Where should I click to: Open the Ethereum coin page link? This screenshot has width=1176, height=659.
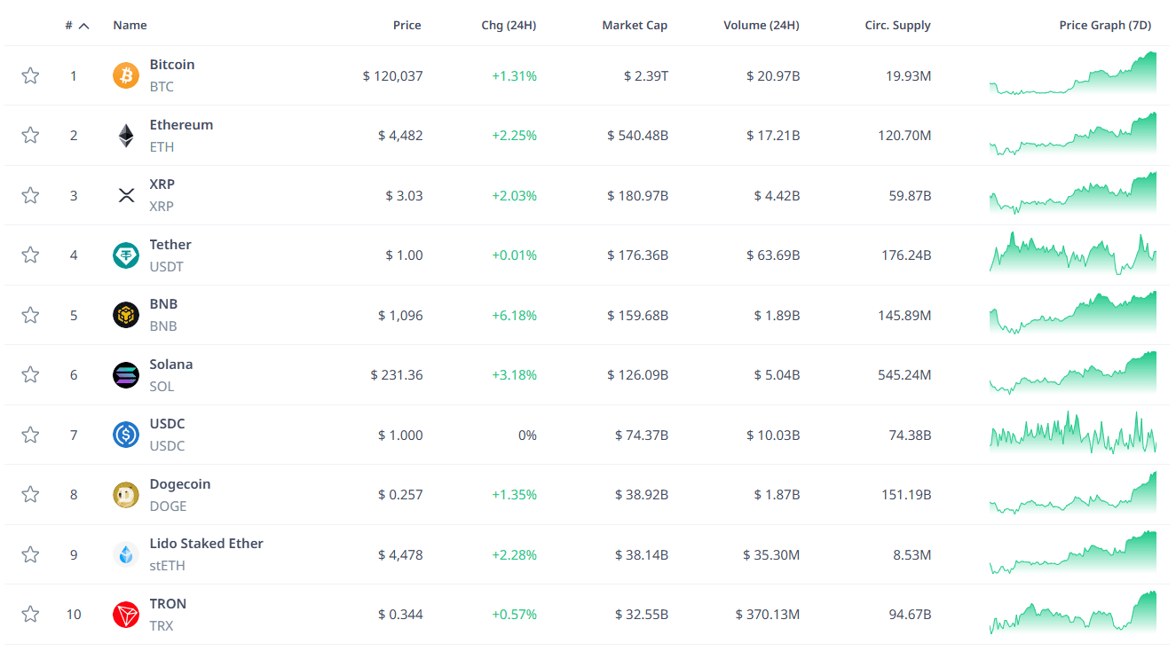[x=181, y=125]
